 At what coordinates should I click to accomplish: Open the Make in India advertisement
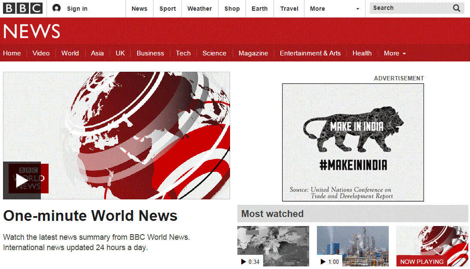pyautogui.click(x=353, y=142)
